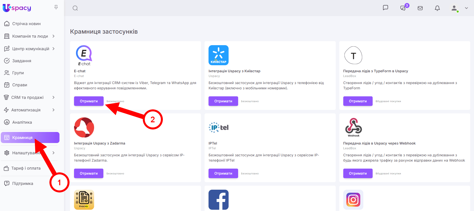Click the Стрічка новин home icon
The image size is (474, 211).
[x=7, y=24]
